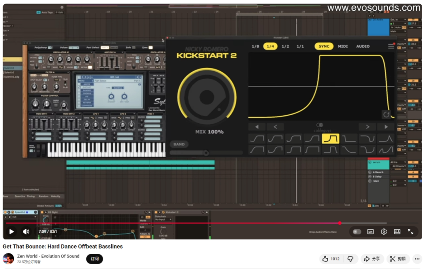This screenshot has height=269, width=426.
Task: Select the 1/2 rate in Kickstart 2
Action: (285, 46)
